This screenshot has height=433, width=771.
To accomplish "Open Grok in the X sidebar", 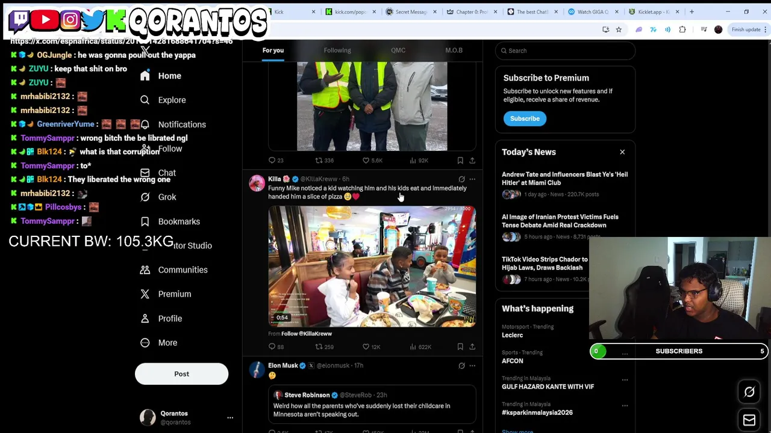I will click(158, 197).
